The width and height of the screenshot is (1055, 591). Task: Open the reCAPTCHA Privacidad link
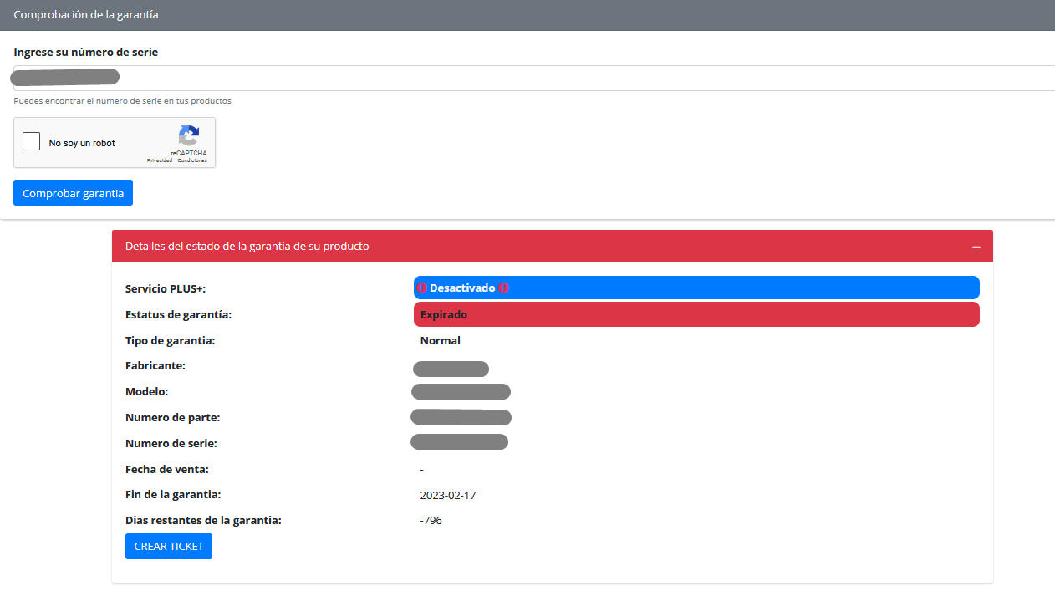tap(159, 160)
